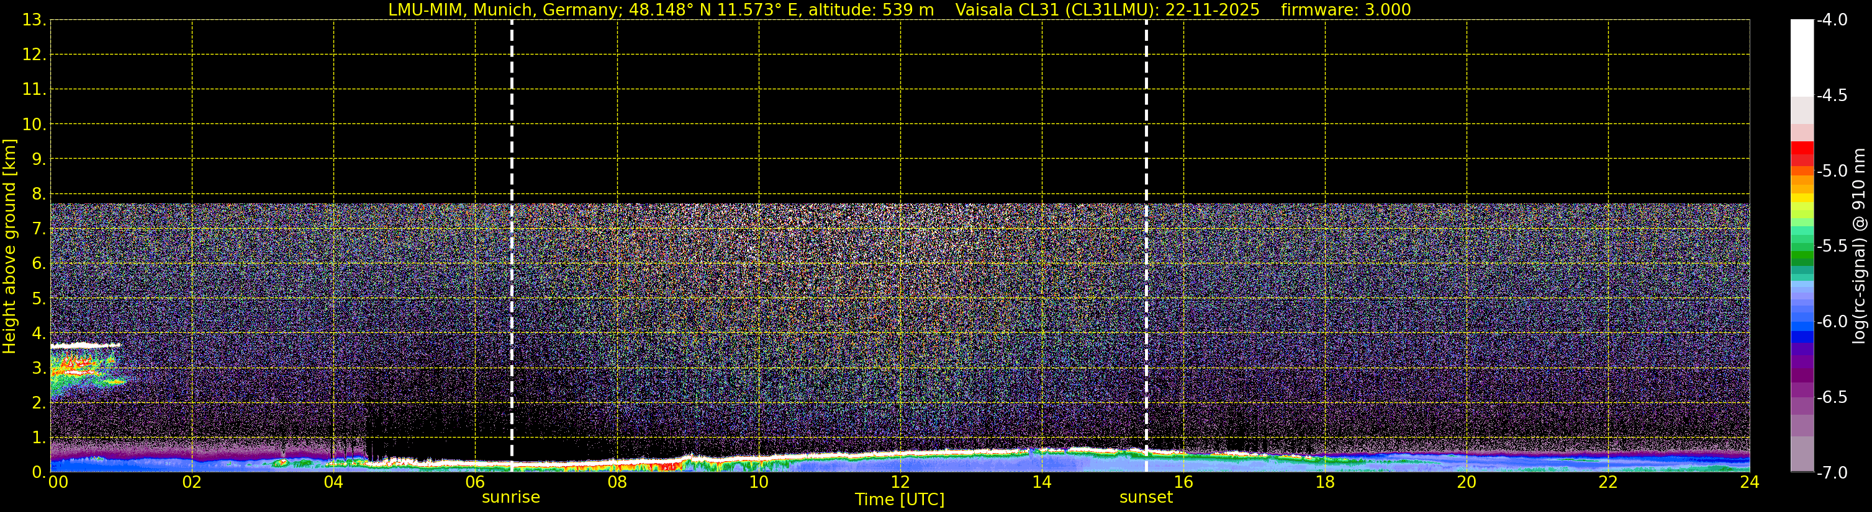Click the white cloud layer near 3.6 km
This screenshot has height=512, width=1872.
coord(84,345)
